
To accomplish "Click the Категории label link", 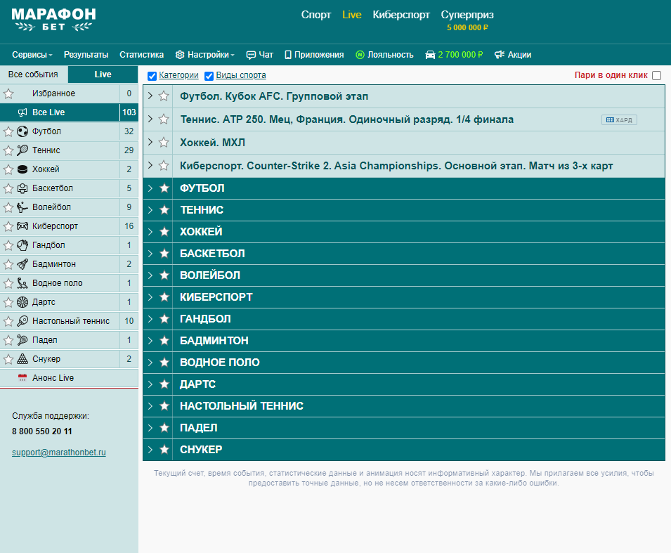I will (179, 75).
